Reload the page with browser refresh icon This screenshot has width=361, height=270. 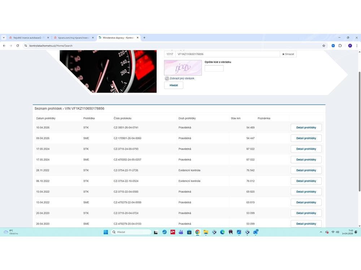18,46
